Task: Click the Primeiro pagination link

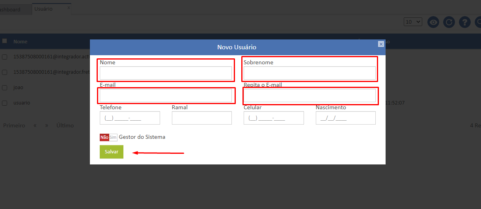Action: coord(14,125)
